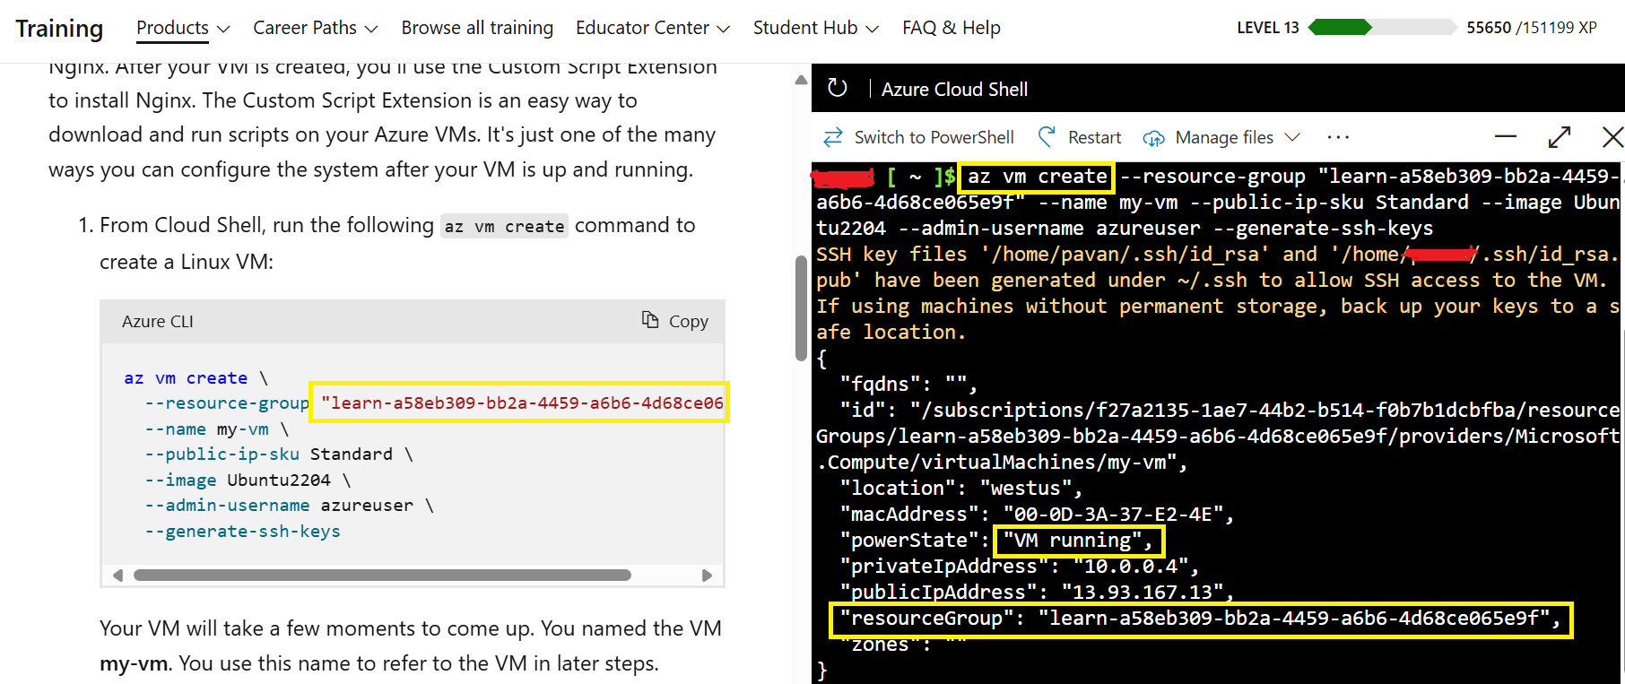Maximize the Cloud Shell panel
The image size is (1625, 684).
[1560, 137]
